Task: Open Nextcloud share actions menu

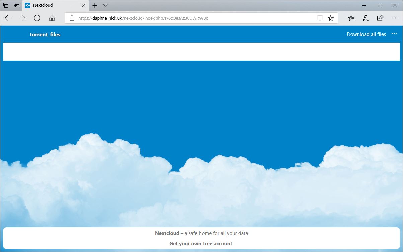Action: [x=394, y=34]
